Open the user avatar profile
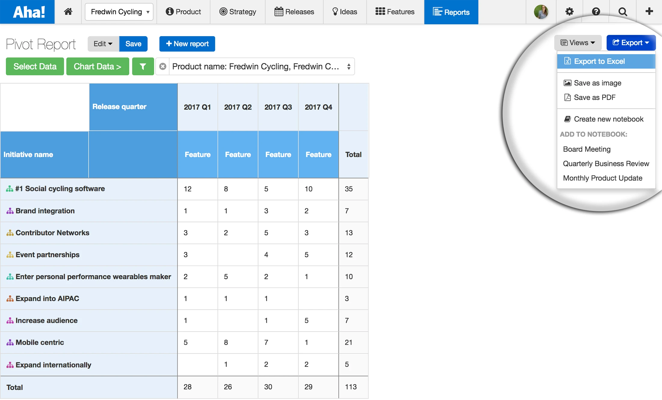 point(541,12)
